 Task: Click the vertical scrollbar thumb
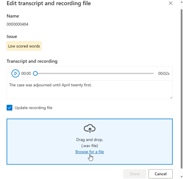tap(182, 89)
